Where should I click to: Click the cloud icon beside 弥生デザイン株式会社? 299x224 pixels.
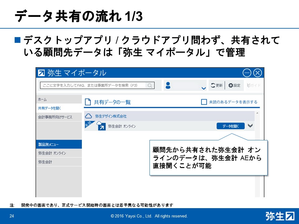pyautogui.click(x=88, y=116)
